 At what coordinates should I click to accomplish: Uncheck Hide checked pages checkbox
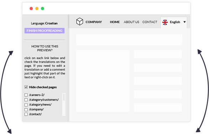coord(26,87)
